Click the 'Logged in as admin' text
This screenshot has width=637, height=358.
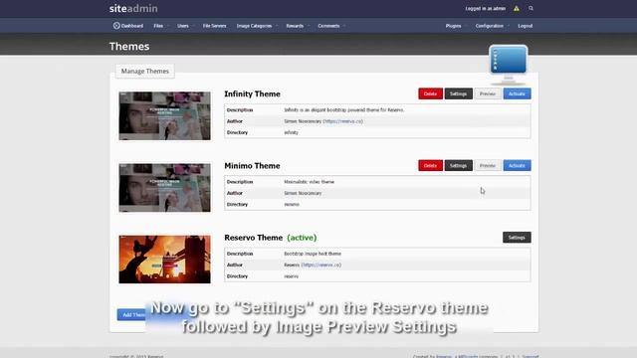[x=486, y=9]
